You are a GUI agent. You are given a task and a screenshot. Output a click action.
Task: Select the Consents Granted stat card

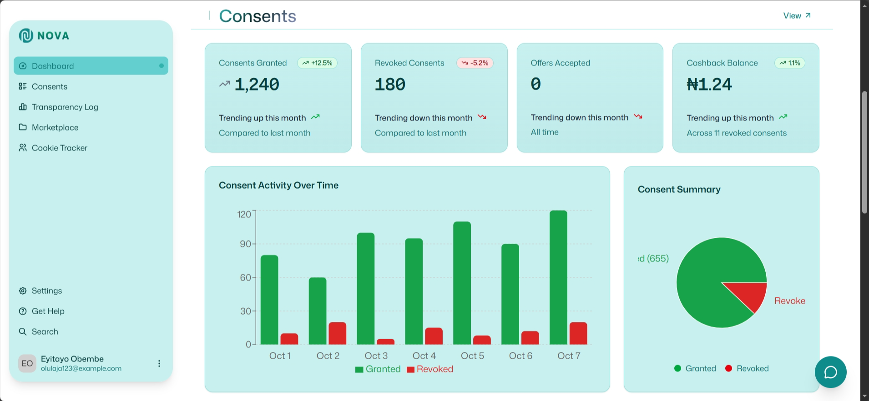[278, 98]
